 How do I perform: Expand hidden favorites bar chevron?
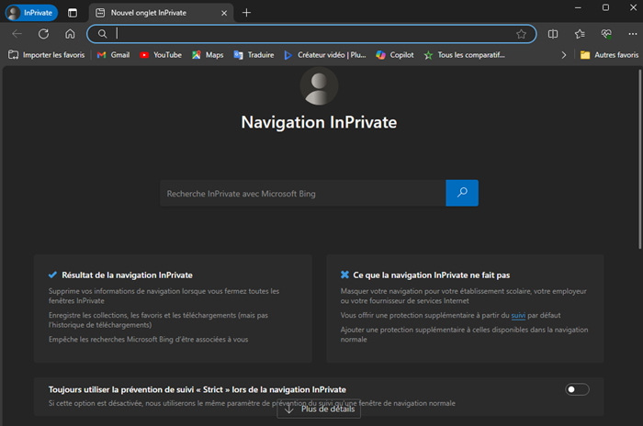point(564,55)
